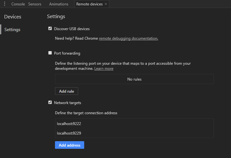231x158 pixels.
Task: Open the Animations tab
Action: 59,4
